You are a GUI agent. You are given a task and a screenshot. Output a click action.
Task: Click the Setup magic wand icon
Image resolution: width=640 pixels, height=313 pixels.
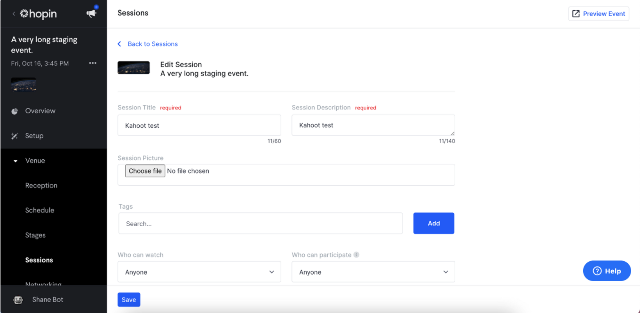(15, 136)
